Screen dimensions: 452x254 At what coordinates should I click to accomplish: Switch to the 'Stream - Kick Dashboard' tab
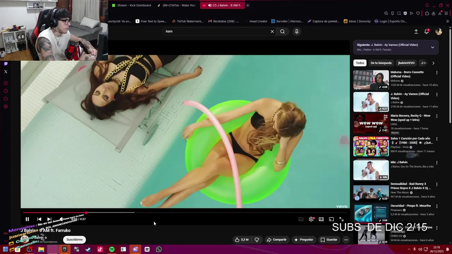[x=131, y=5]
